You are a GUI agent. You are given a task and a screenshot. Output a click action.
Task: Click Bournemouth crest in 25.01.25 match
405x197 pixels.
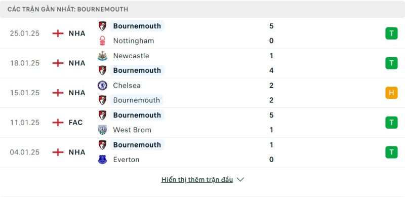coord(102,26)
